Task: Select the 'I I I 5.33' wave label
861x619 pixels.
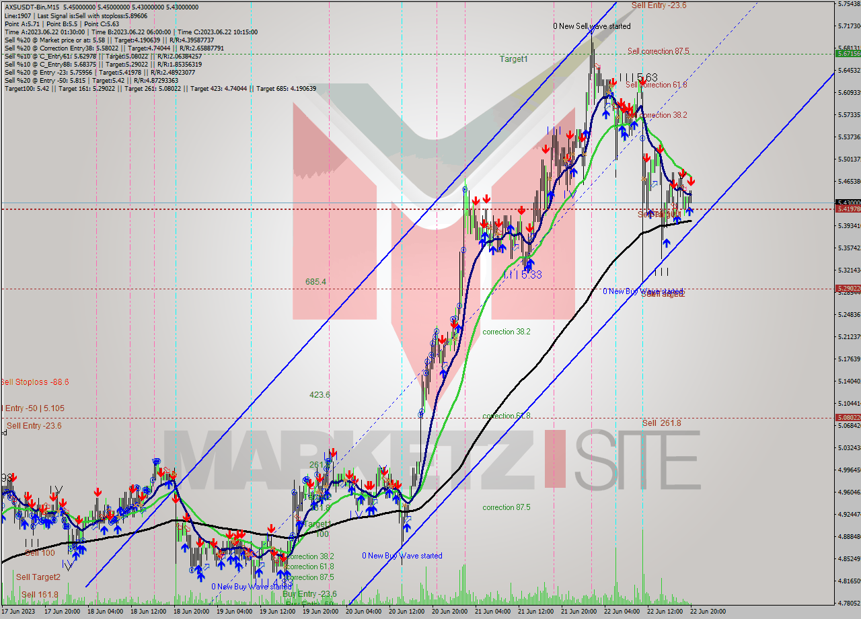Action: pos(522,275)
